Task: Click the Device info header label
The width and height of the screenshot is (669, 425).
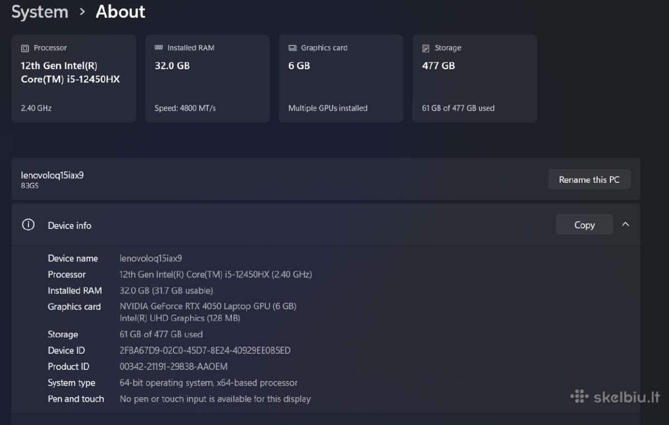Action: 70,226
